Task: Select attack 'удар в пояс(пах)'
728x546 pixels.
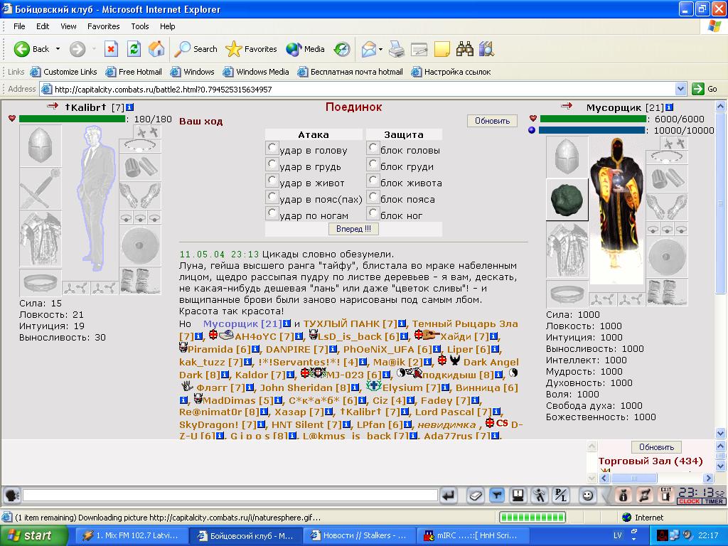Action: (272, 197)
